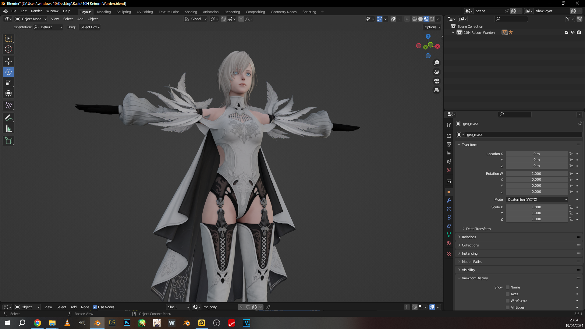Click the viewport zoom magnifier icon
This screenshot has width=585, height=329.
[x=437, y=63]
